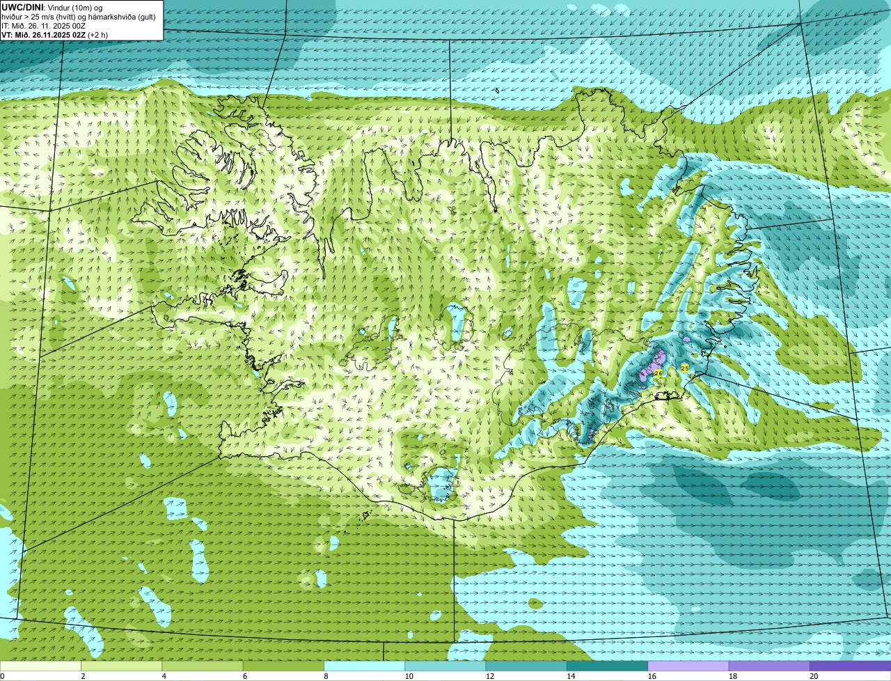Select the 2–4 m/s light green legend swatch

[x=121, y=666]
